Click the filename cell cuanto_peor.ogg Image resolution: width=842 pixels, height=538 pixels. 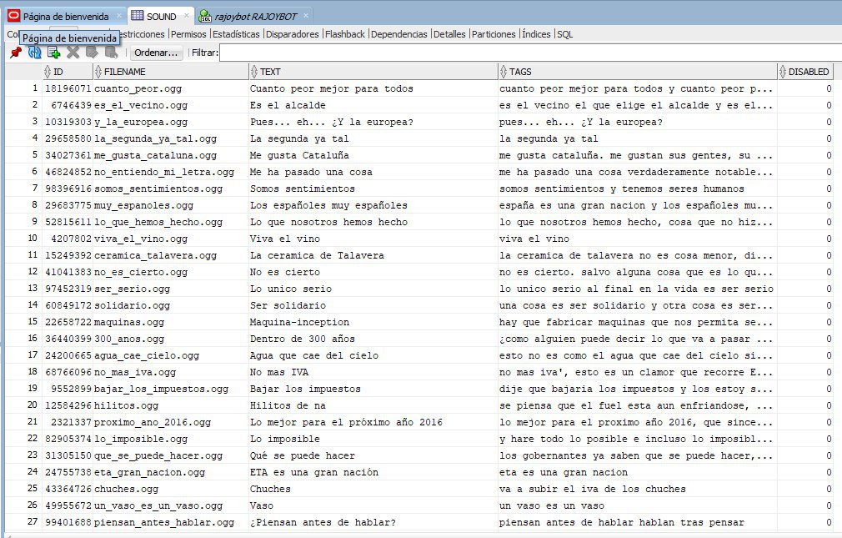(171, 88)
